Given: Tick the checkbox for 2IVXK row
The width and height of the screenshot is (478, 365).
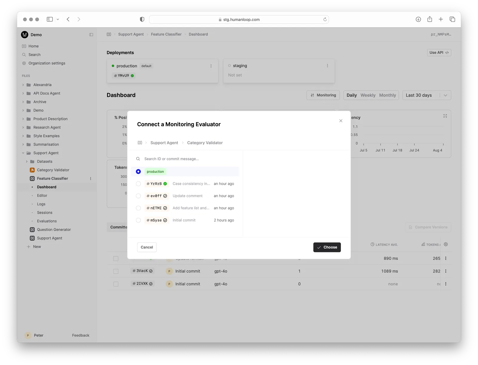Looking at the screenshot, I should tap(116, 284).
